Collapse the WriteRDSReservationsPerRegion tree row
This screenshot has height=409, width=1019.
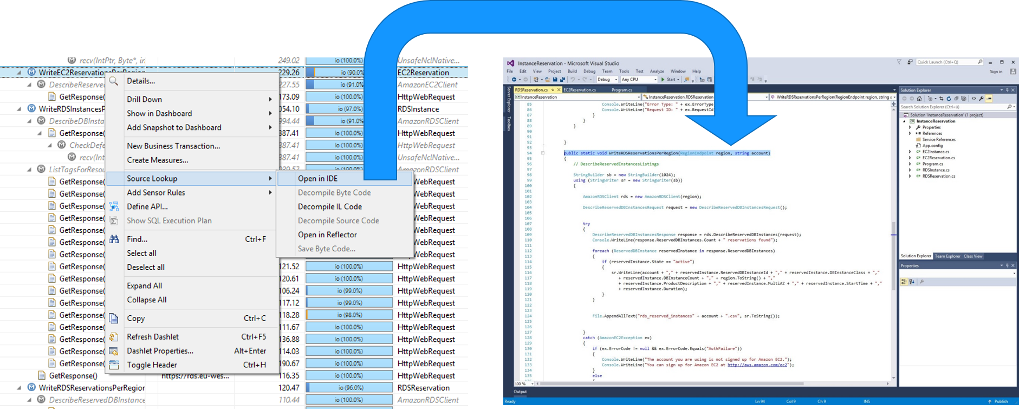[20, 388]
